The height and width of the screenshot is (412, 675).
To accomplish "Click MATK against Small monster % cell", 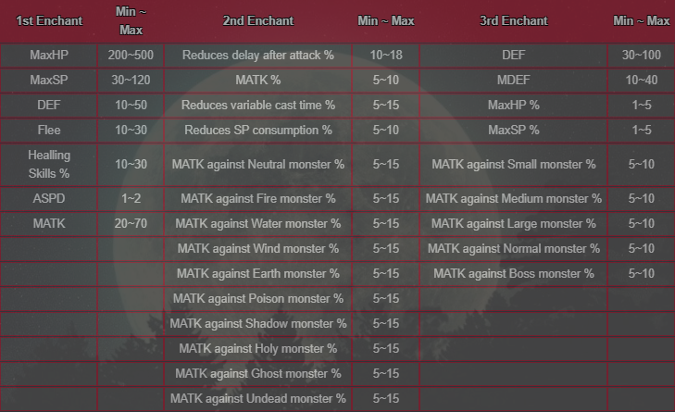I will [513, 165].
